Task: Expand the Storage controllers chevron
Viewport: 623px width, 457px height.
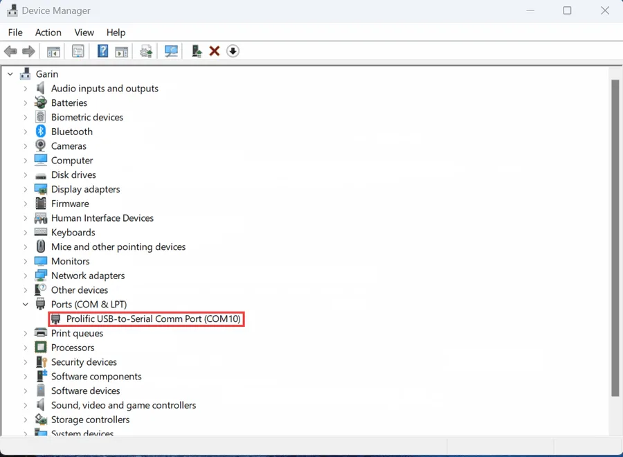Action: point(26,420)
